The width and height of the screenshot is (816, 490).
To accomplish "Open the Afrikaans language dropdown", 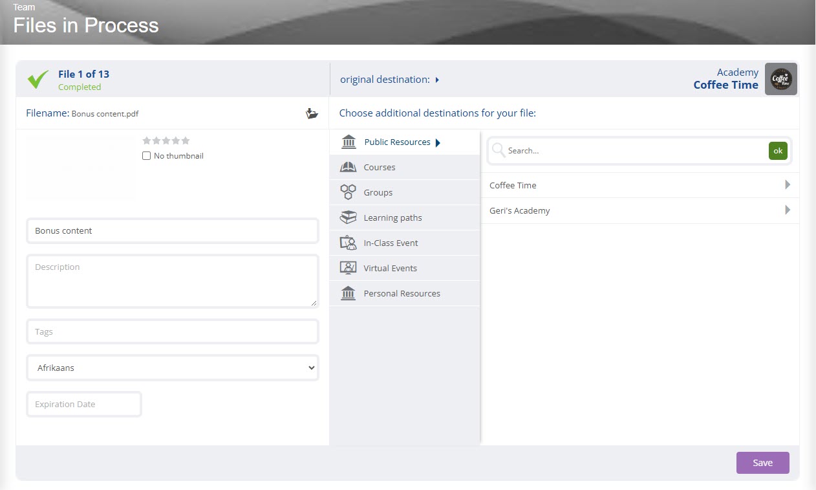I will 173,368.
